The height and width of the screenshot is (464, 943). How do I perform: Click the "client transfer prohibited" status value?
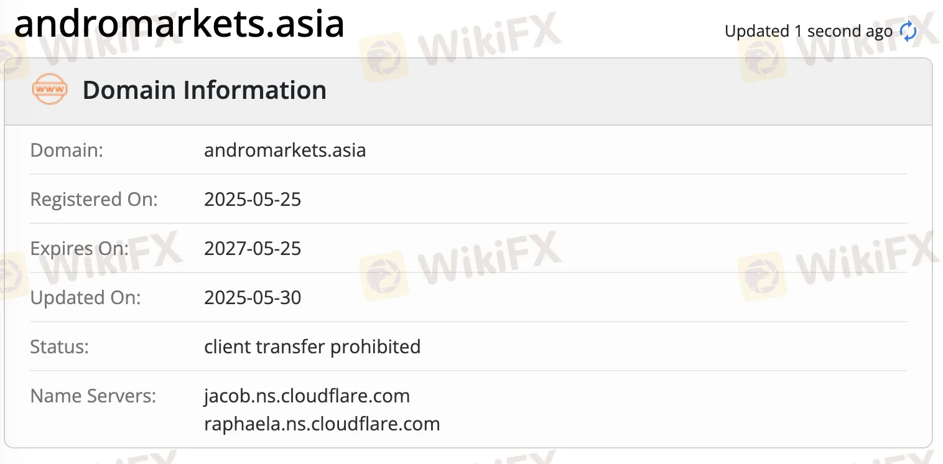pos(312,346)
